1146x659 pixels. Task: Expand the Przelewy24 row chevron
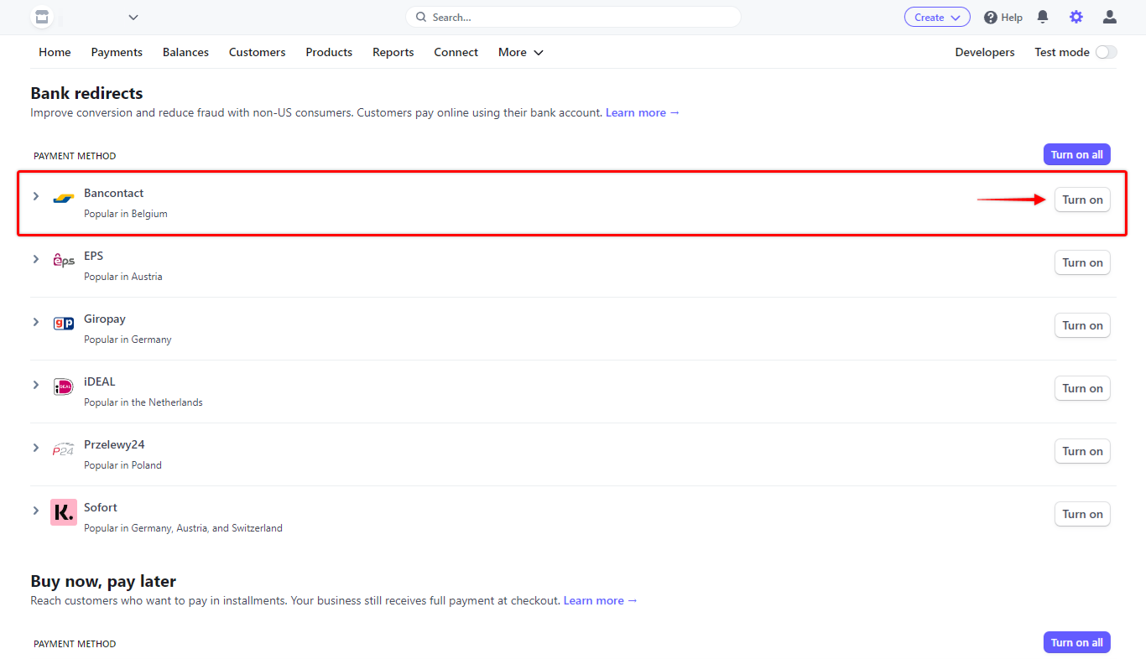(35, 448)
